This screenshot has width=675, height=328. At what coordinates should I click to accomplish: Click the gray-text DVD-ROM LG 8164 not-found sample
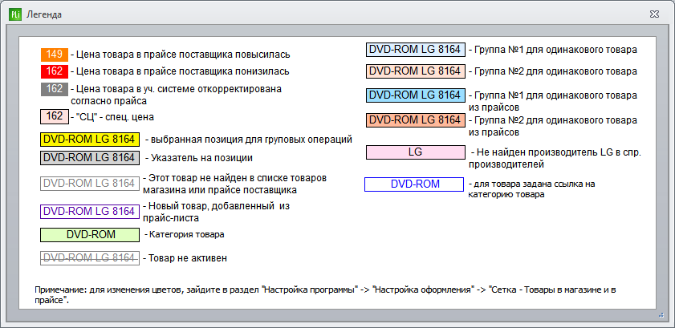90,183
